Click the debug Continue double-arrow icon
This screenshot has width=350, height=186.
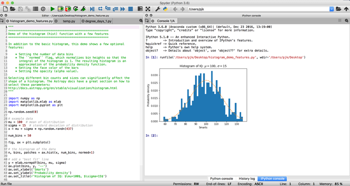123,9
